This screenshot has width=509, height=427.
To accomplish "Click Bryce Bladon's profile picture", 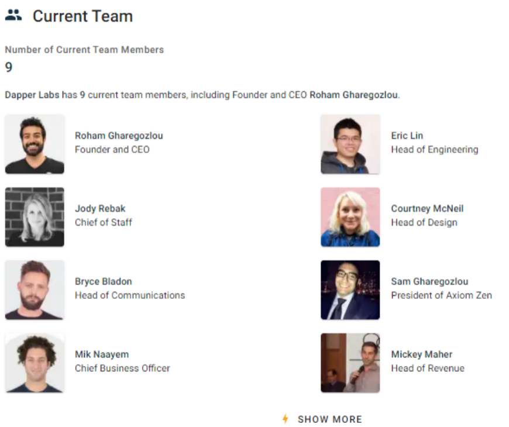I will pos(35,290).
